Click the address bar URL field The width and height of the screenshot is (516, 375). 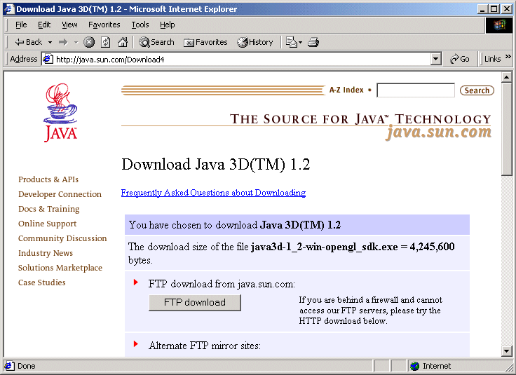tap(242, 59)
